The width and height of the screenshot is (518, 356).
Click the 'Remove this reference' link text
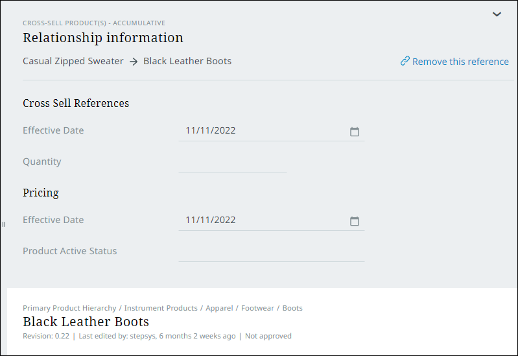[460, 62]
